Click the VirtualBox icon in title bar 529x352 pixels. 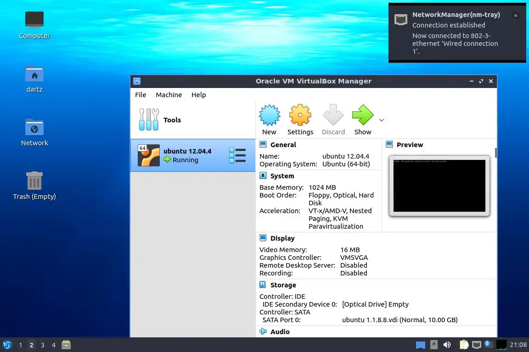coord(137,81)
